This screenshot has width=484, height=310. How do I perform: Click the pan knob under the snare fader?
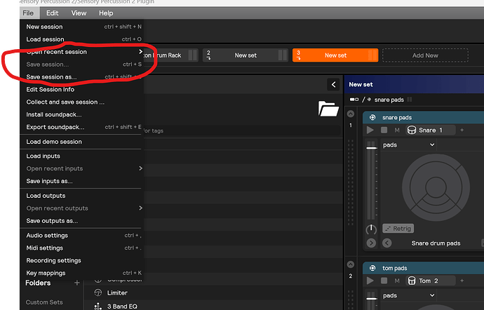click(x=371, y=229)
